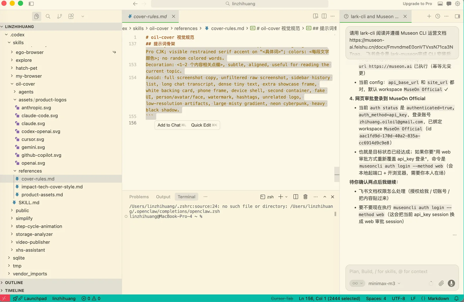This screenshot has width=464, height=302.
Task: Click the linzhihuang search bar
Action: [240, 4]
